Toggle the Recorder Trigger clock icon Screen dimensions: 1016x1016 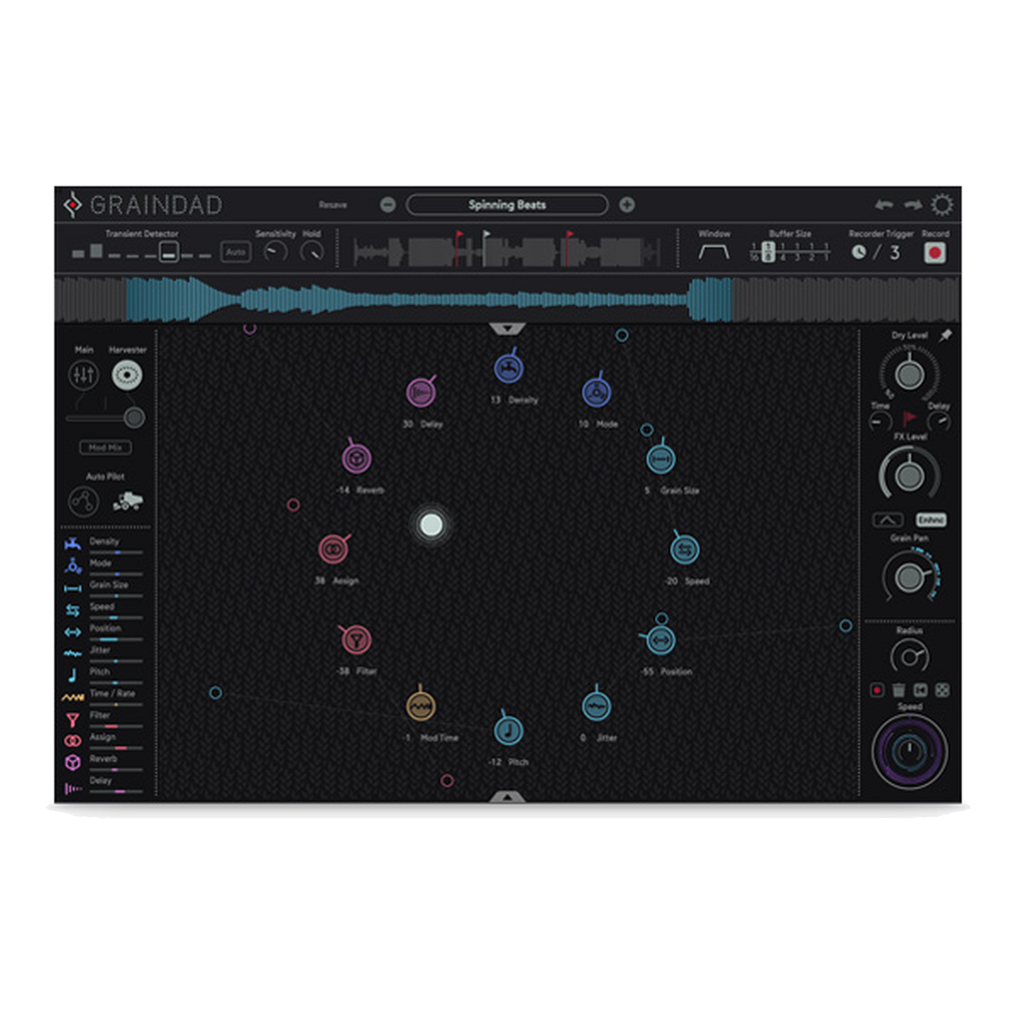(858, 252)
